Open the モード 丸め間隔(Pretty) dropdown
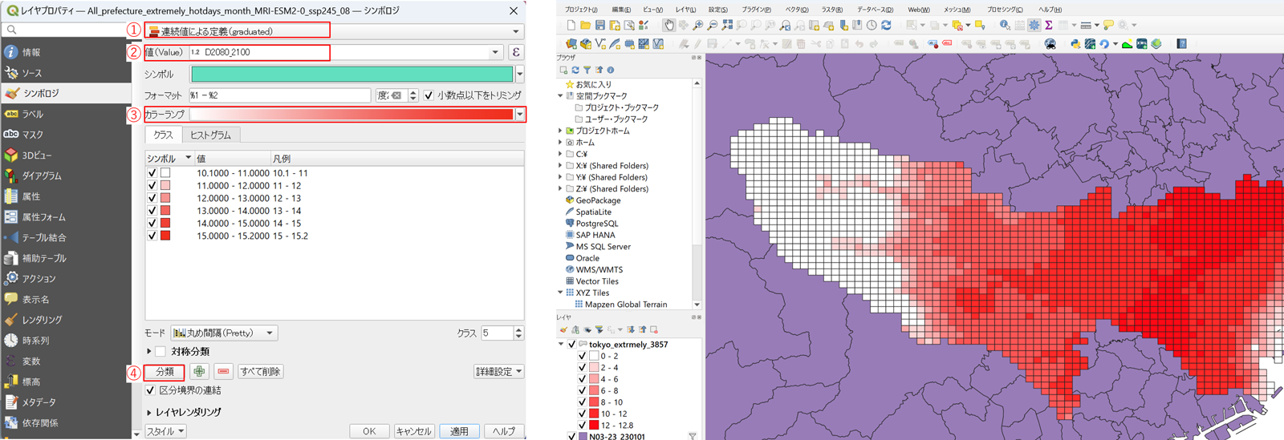 click(x=224, y=333)
